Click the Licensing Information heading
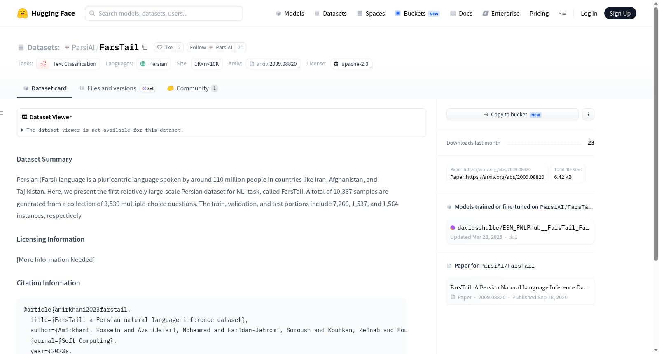This screenshot has width=659, height=354. [51, 239]
